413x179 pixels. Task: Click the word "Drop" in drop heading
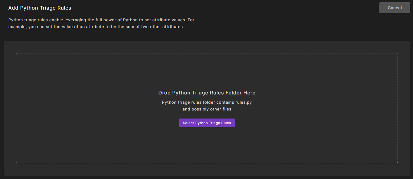164,93
